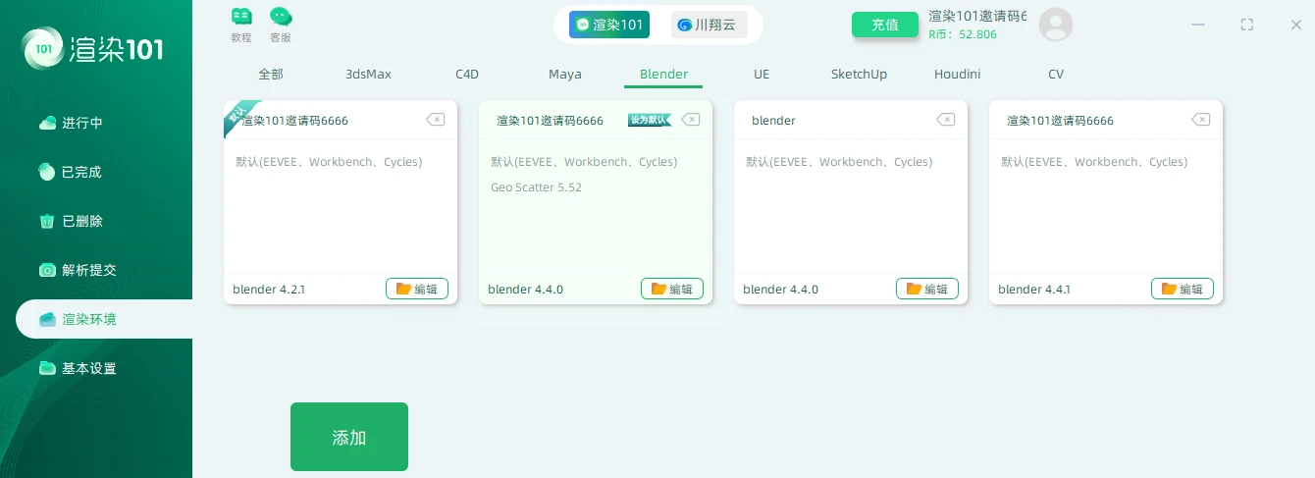Edit the blender 4.4.1 environment
The width and height of the screenshot is (1315, 478).
click(1183, 289)
